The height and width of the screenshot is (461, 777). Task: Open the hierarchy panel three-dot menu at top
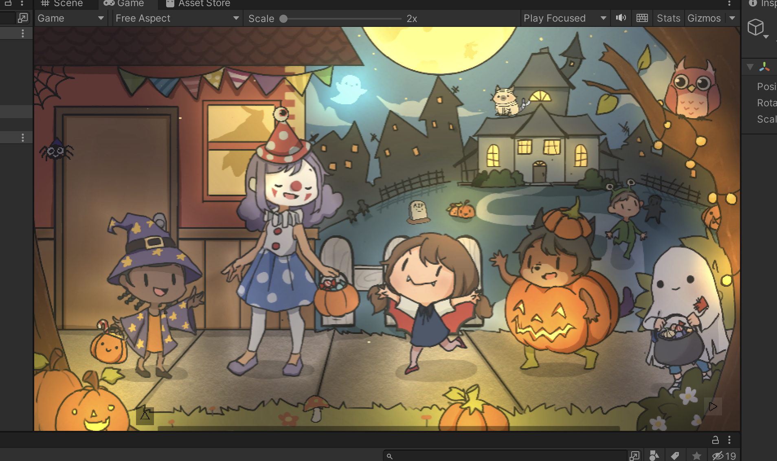(22, 3)
